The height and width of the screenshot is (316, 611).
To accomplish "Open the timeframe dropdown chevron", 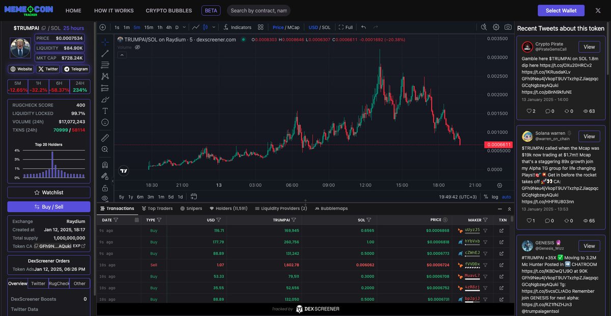I will tap(184, 27).
